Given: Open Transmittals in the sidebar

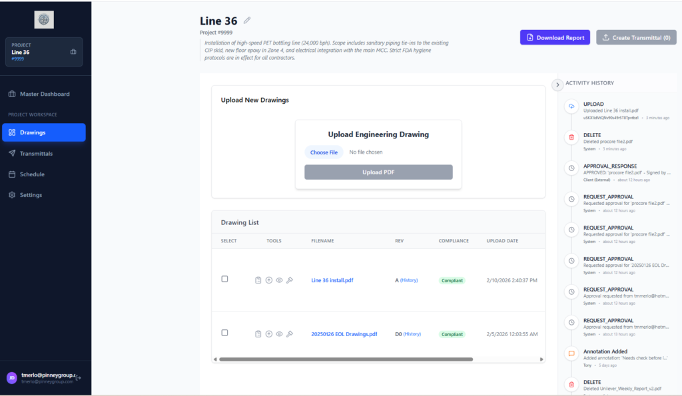Looking at the screenshot, I should [36, 154].
